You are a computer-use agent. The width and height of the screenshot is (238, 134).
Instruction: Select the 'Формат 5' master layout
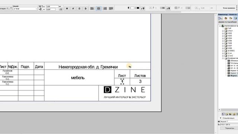click(x=233, y=71)
